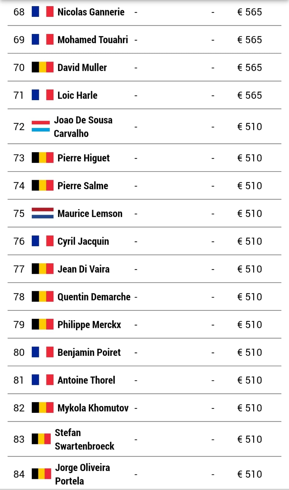This screenshot has height=490, width=289.
Task: Click rank number 75 in the list
Action: click(19, 213)
